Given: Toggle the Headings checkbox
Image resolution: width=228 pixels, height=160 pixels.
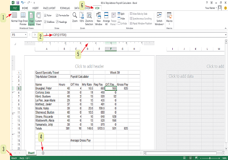Looking at the screenshot, I should pos(57,22).
